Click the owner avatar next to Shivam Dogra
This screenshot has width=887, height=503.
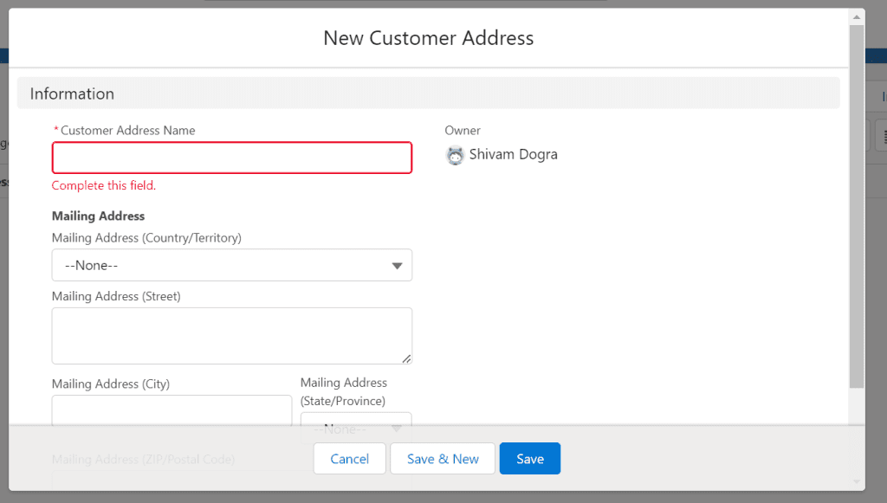point(455,155)
